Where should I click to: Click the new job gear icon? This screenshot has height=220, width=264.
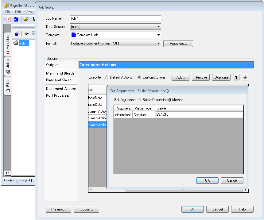pos(17,34)
